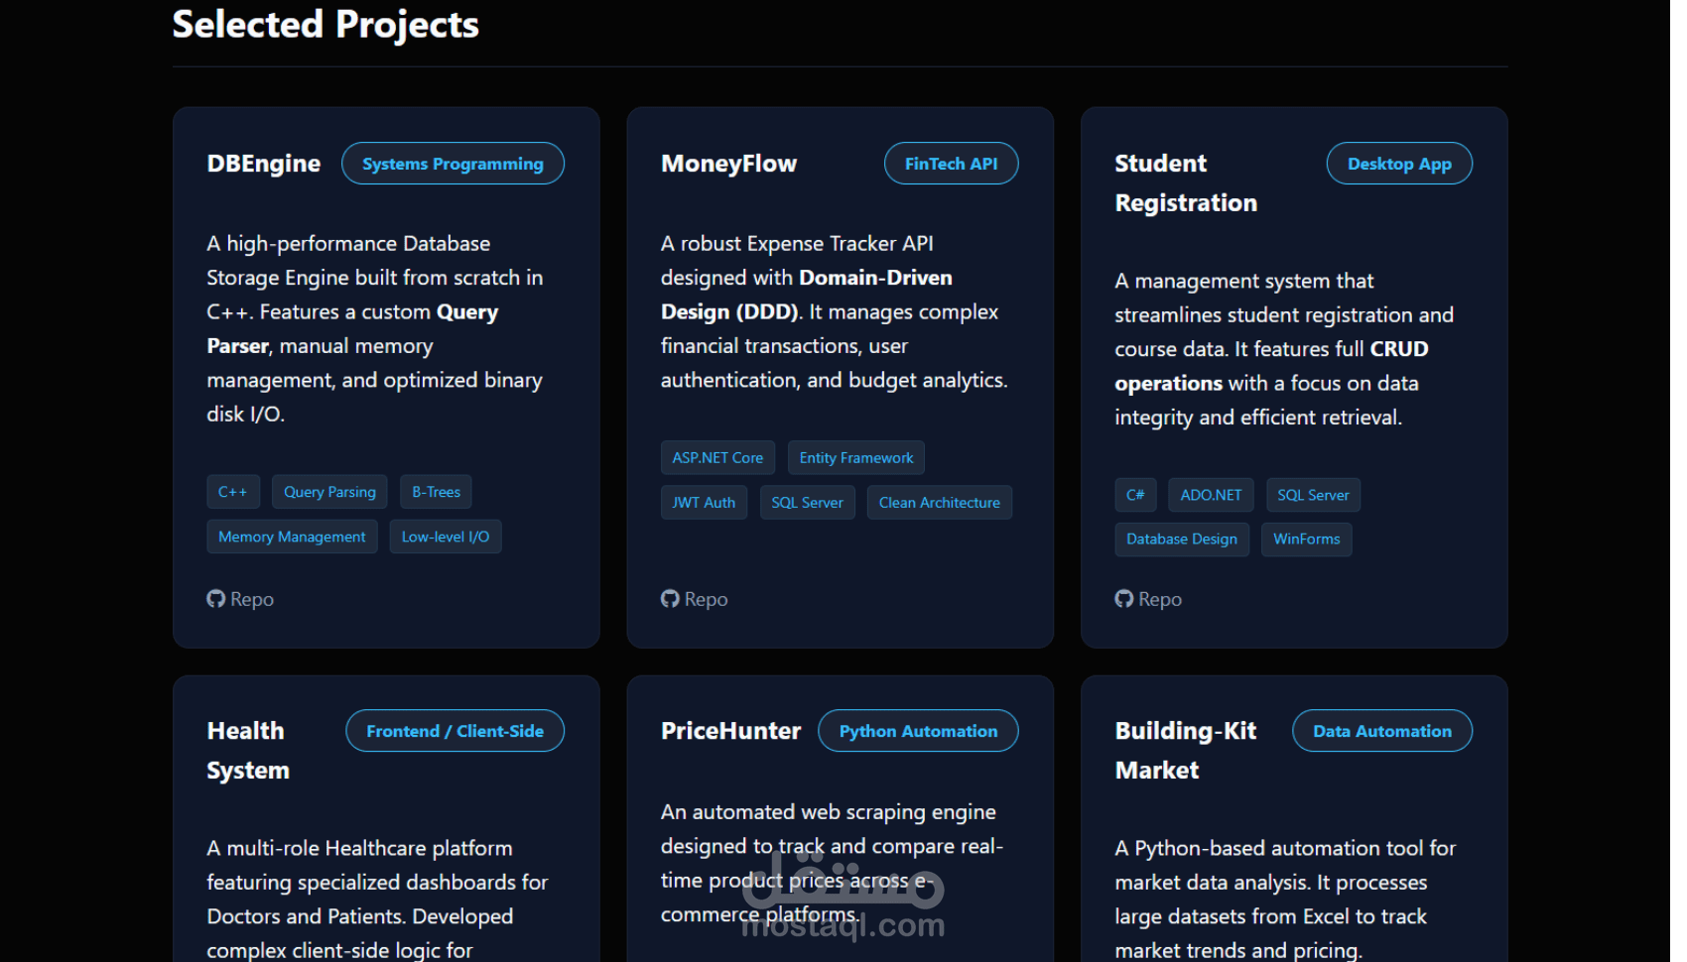This screenshot has width=1687, height=962.
Task: Select the Memory Management tag
Action: click(292, 537)
